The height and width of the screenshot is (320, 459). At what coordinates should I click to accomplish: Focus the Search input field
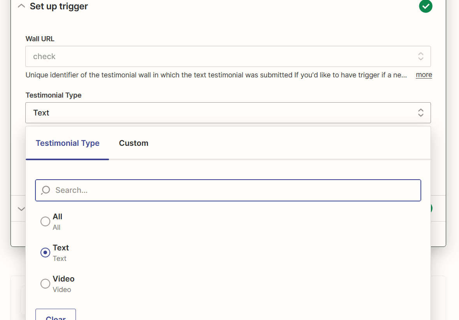[x=234, y=190]
